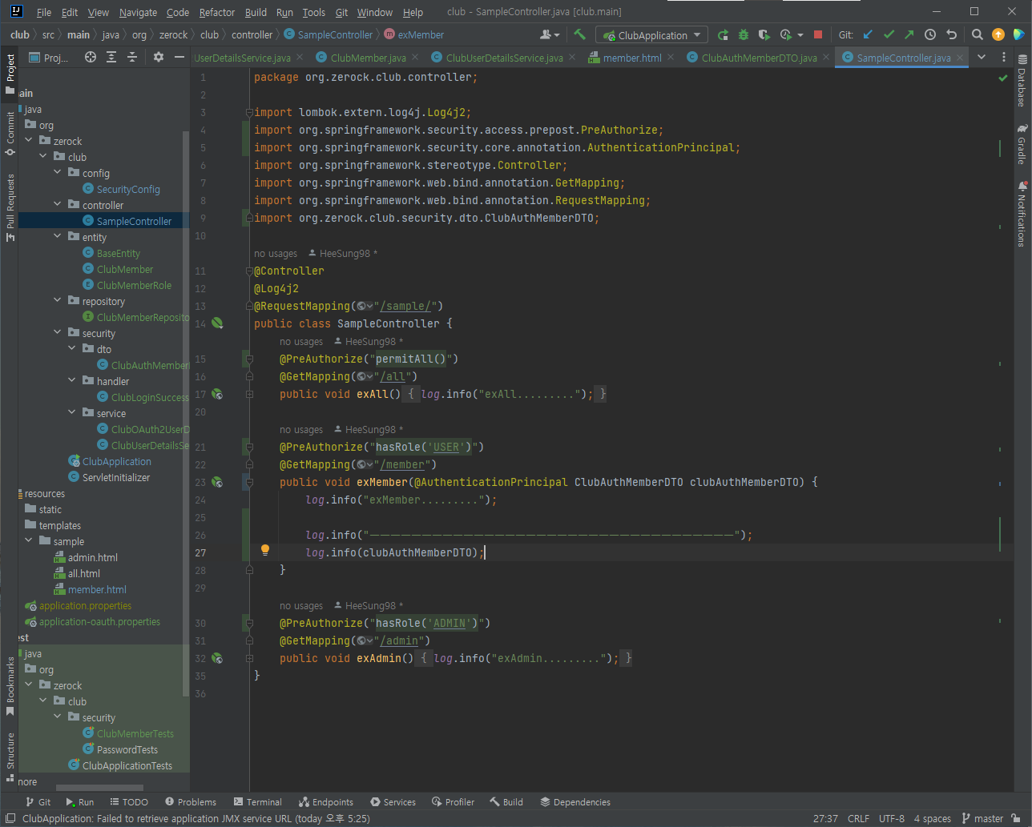1032x827 pixels.
Task: Collapse the config folder in the tree
Action: pos(58,172)
